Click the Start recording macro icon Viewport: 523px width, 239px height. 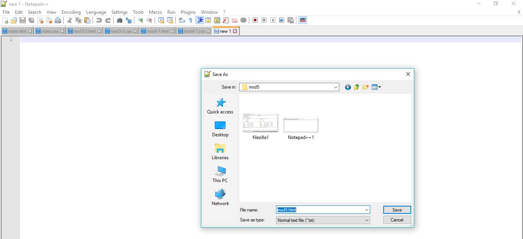point(255,20)
